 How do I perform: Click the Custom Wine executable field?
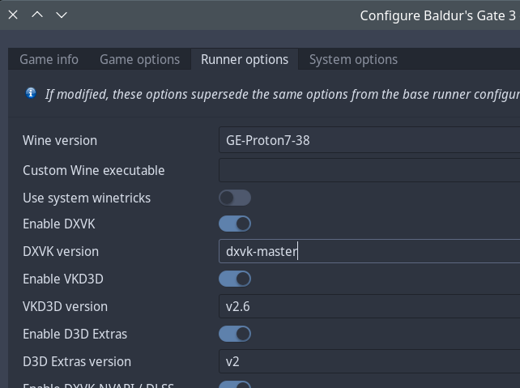point(369,170)
